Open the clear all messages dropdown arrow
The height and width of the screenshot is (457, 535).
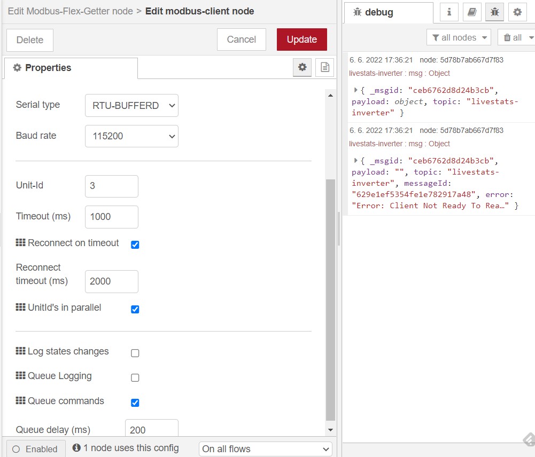[x=531, y=37]
